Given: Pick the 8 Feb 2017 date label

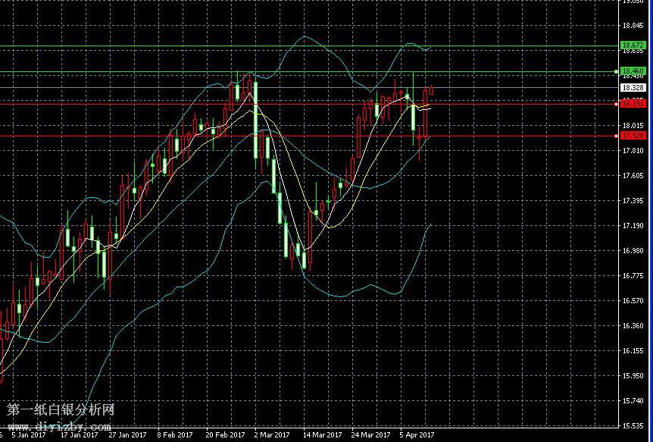Looking at the screenshot, I should tap(175, 435).
